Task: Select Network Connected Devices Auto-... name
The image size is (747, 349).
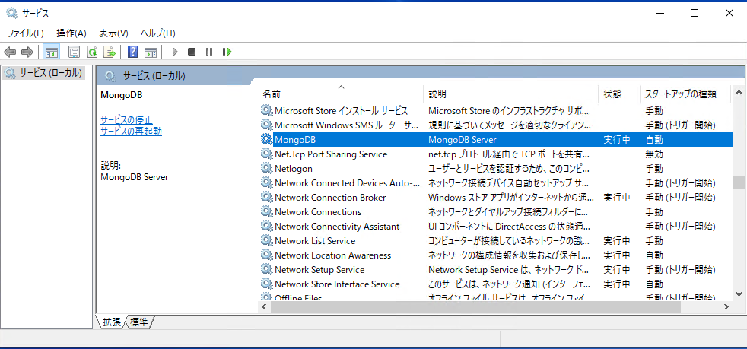Action: tap(348, 183)
